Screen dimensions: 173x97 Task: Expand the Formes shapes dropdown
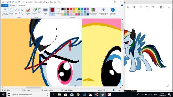(35, 14)
